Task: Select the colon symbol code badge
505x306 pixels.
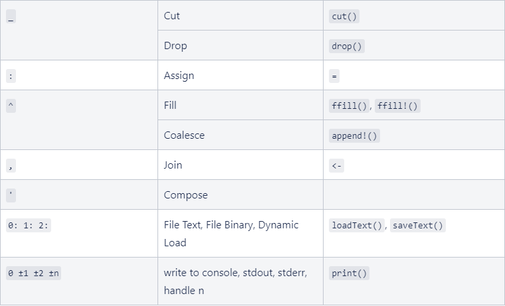Action: tap(11, 76)
